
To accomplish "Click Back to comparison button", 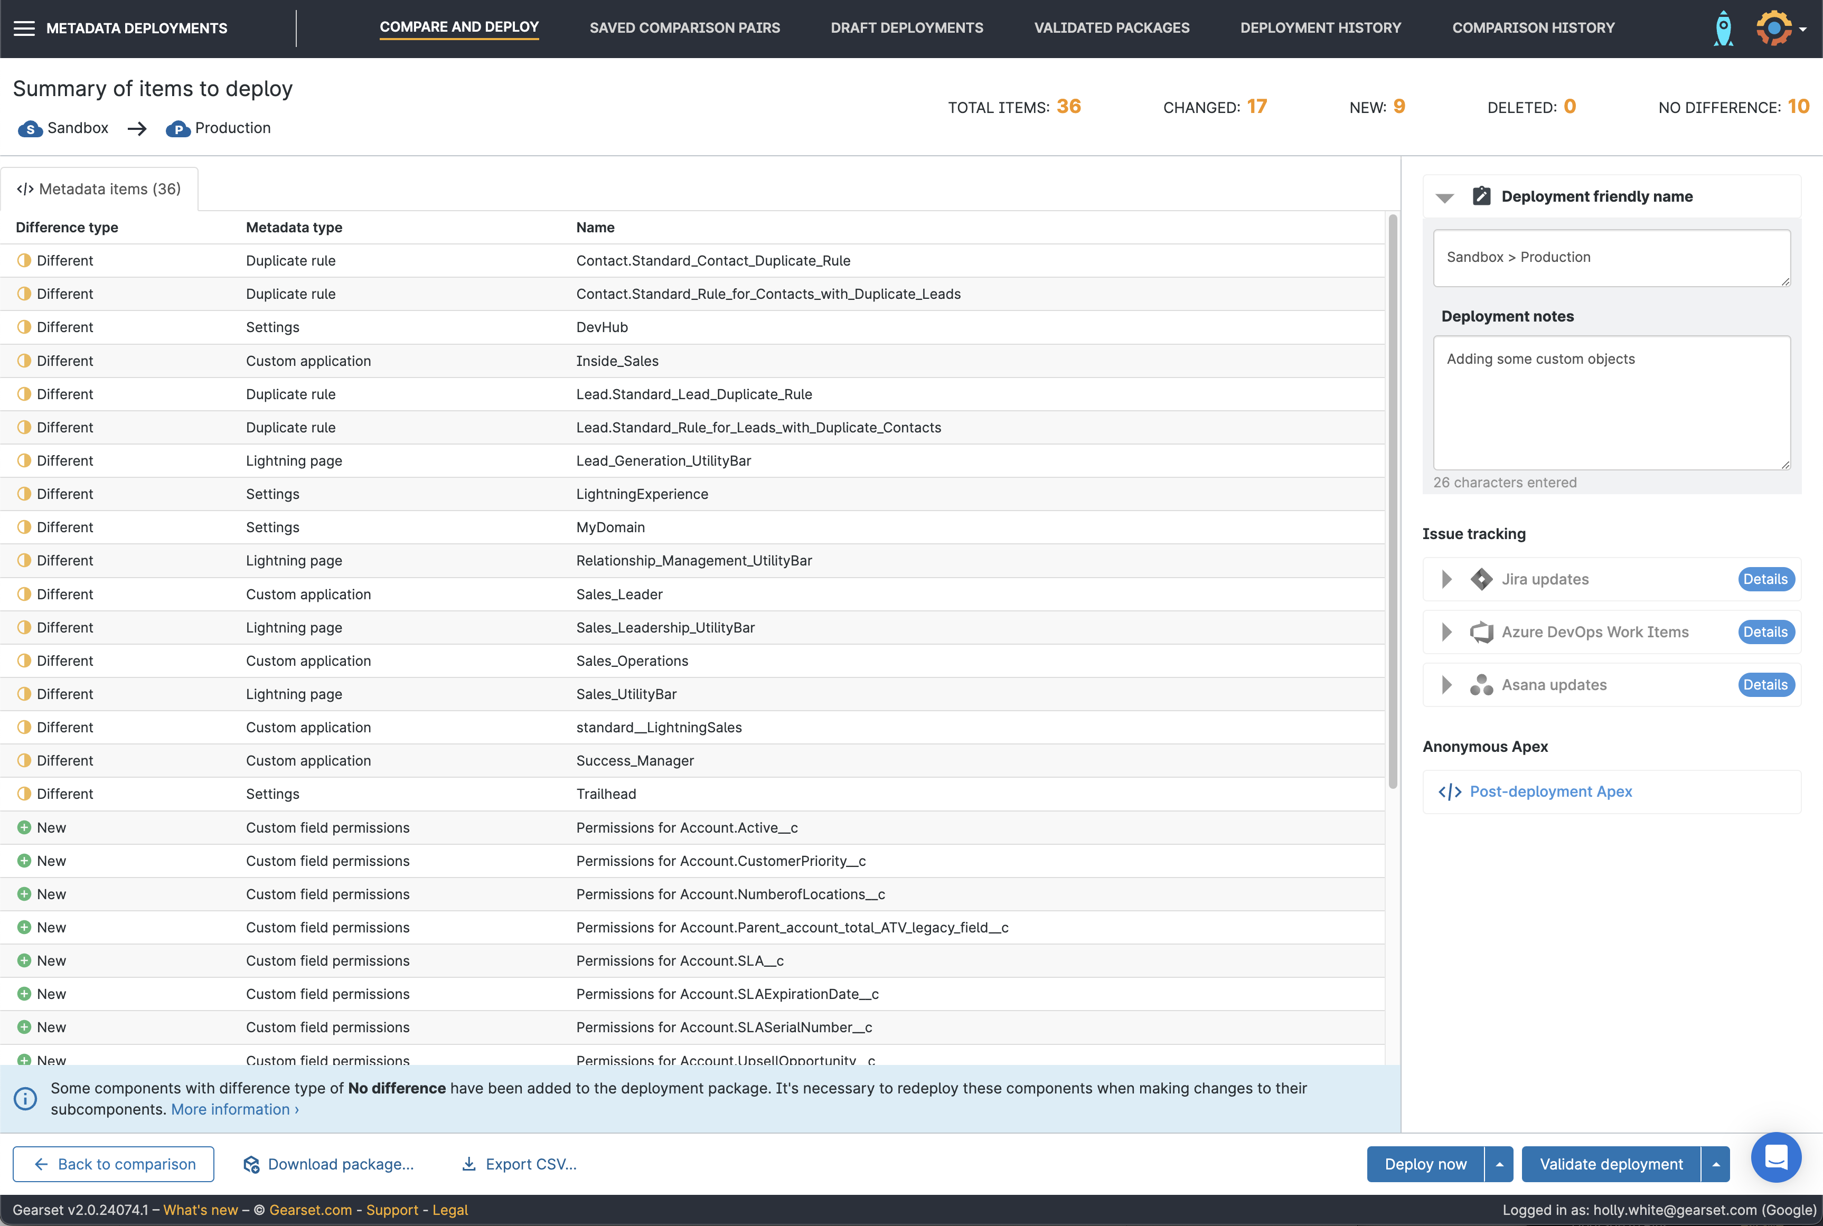I will [x=114, y=1164].
